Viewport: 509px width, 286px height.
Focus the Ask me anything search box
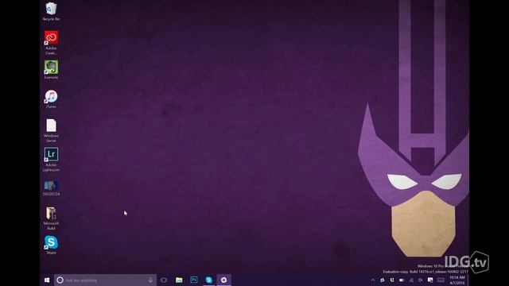[105, 280]
